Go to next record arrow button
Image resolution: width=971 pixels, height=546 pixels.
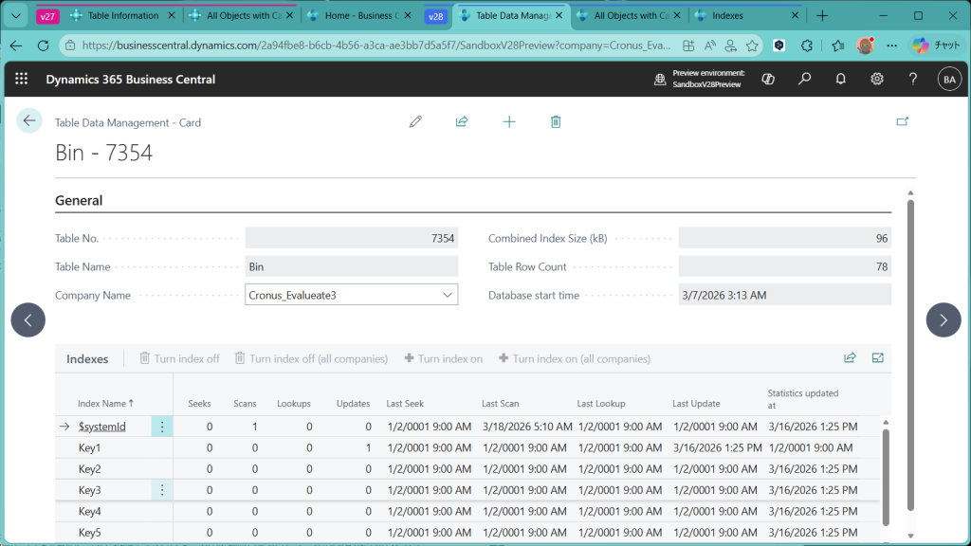943,320
